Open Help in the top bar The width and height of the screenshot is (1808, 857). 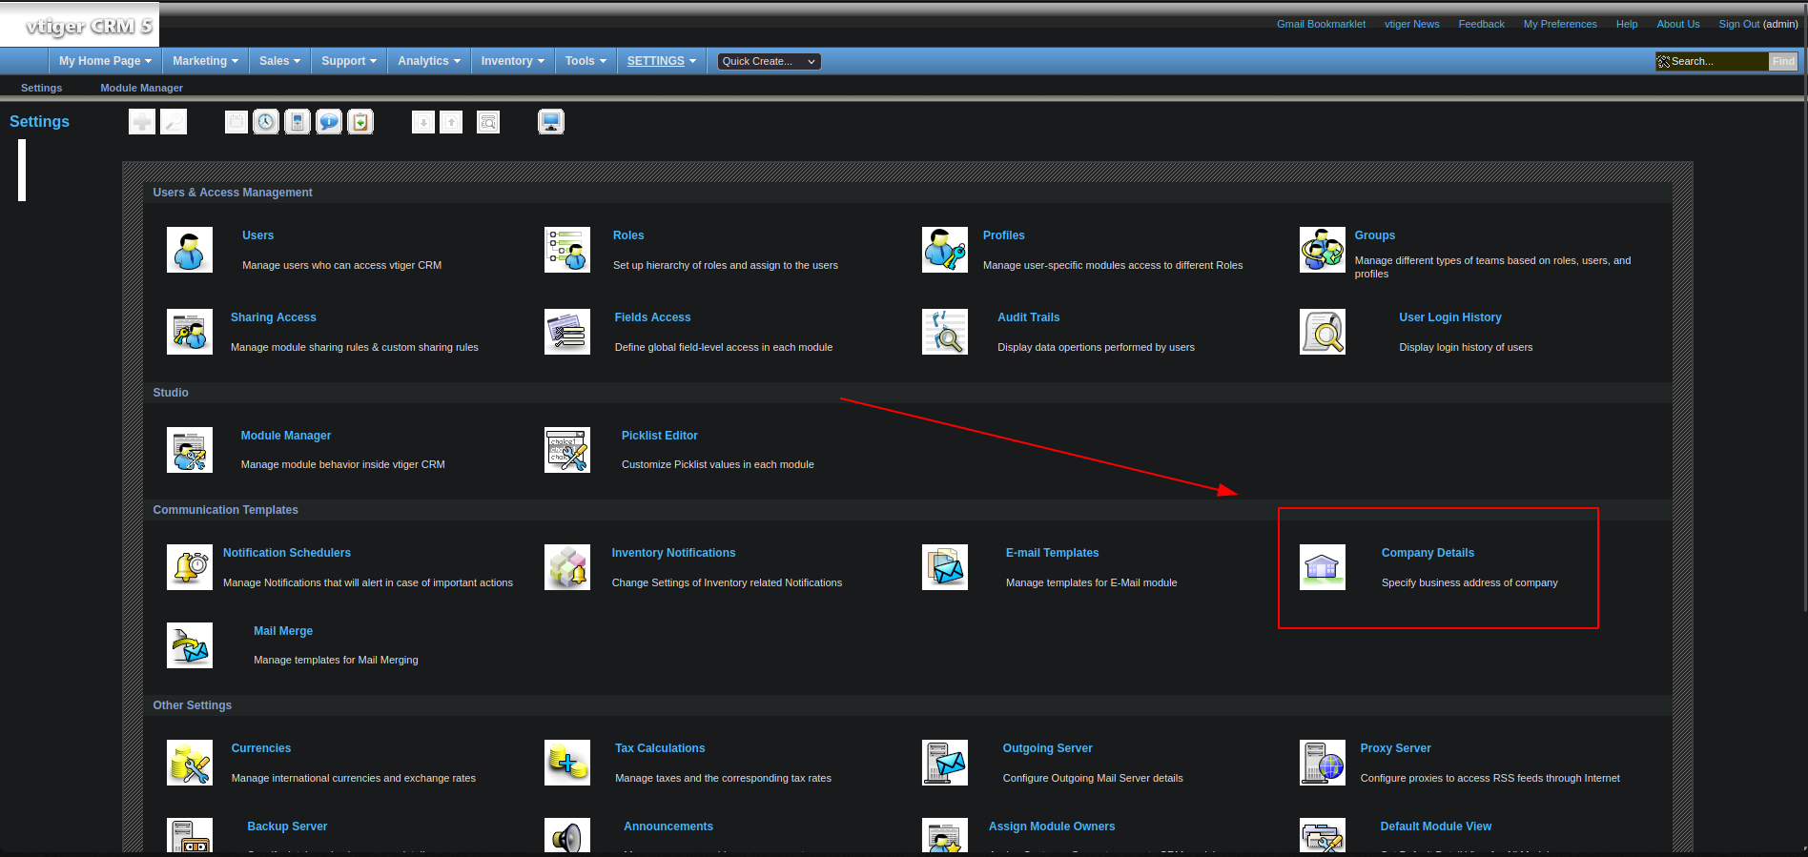click(1627, 24)
